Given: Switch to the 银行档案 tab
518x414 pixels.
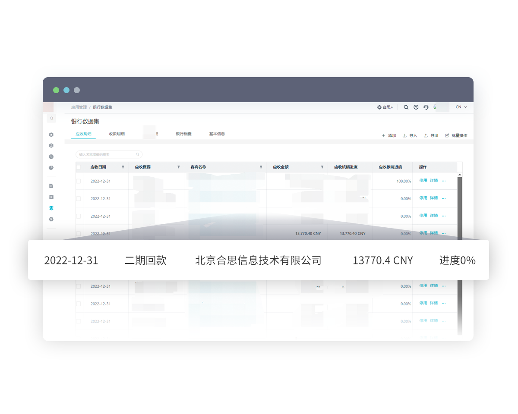Looking at the screenshot, I should click(183, 134).
